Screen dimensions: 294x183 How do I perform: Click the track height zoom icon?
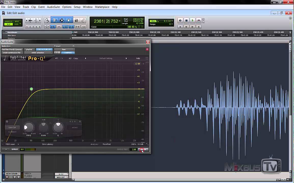point(36,20)
